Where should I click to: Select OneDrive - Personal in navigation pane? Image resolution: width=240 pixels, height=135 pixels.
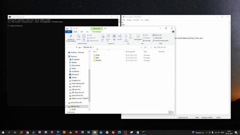click(x=77, y=52)
